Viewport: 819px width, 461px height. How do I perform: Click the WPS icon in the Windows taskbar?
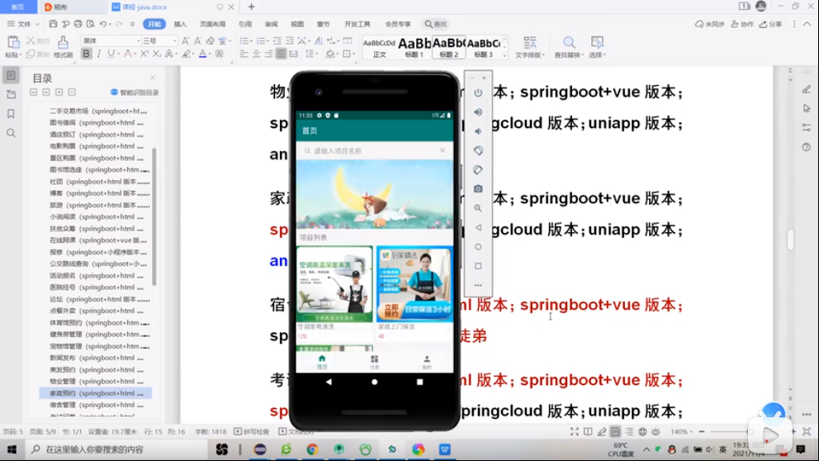(444, 449)
